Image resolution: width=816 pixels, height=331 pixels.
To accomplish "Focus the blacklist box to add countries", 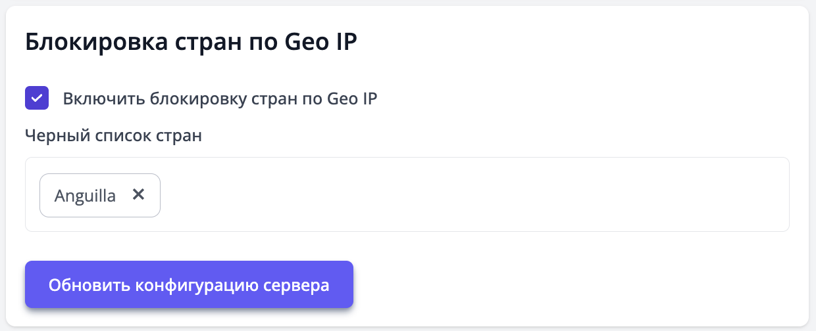I will [461, 194].
